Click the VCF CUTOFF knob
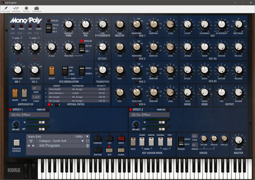The height and width of the screenshot is (180, 255). point(187,25)
